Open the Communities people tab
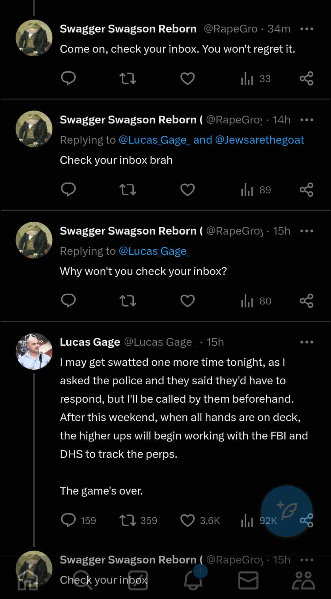 point(303,580)
